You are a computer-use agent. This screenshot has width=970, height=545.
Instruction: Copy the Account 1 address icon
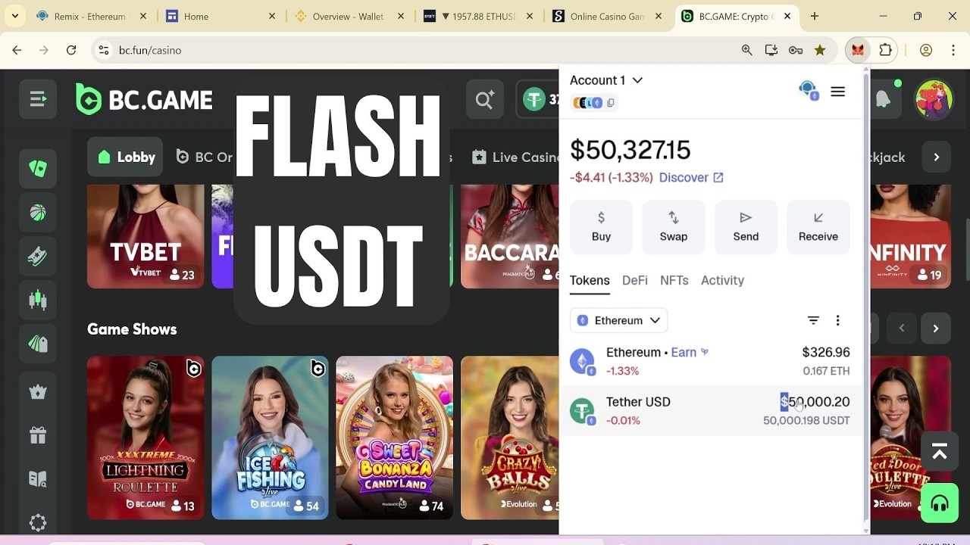click(611, 103)
